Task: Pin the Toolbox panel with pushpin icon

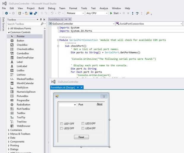Action: pos(41,20)
